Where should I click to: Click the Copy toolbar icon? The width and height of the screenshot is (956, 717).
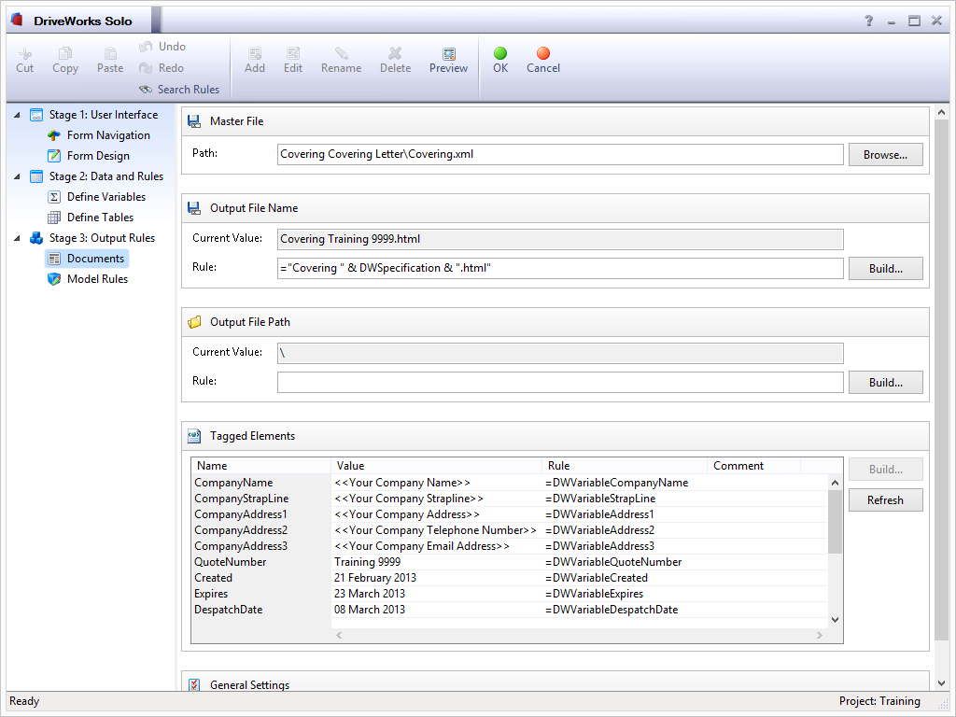[65, 53]
